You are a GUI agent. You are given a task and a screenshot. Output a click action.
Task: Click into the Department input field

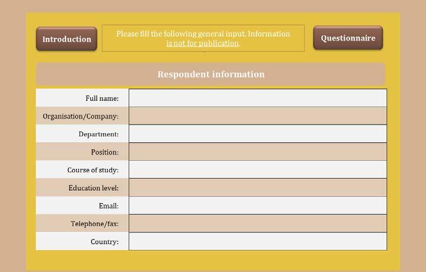258,134
